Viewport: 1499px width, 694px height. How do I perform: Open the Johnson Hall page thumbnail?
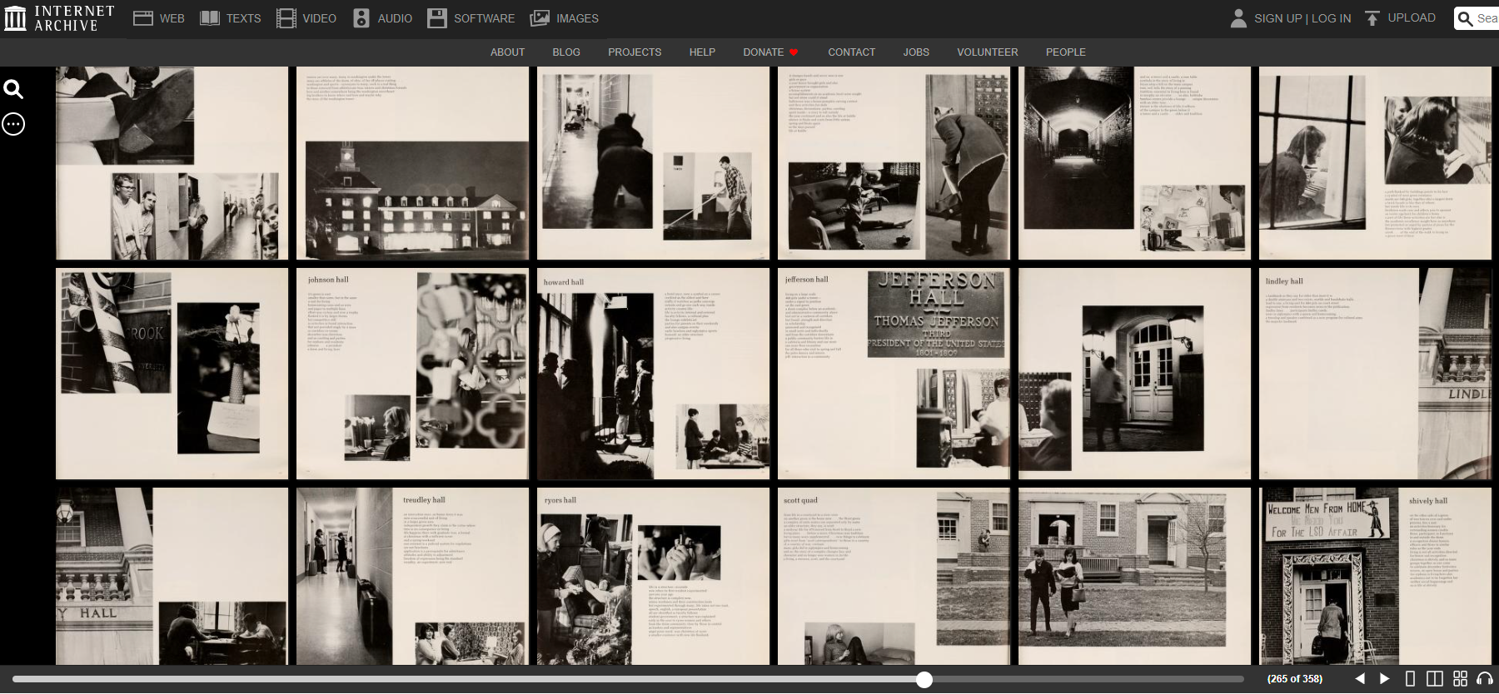[412, 374]
